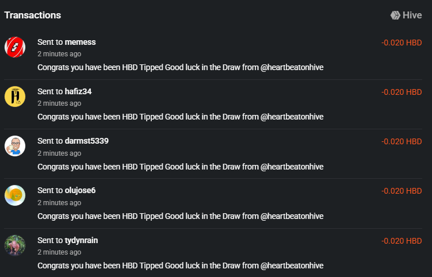This screenshot has width=432, height=277.
Task: Click memo text of the memess transaction
Action: tap(181, 67)
